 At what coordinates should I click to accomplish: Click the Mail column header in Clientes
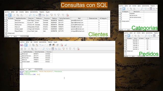tap(79, 18)
